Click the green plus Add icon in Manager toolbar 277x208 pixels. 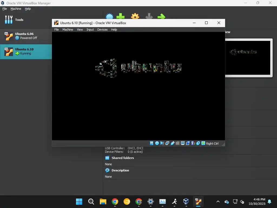[120, 16]
